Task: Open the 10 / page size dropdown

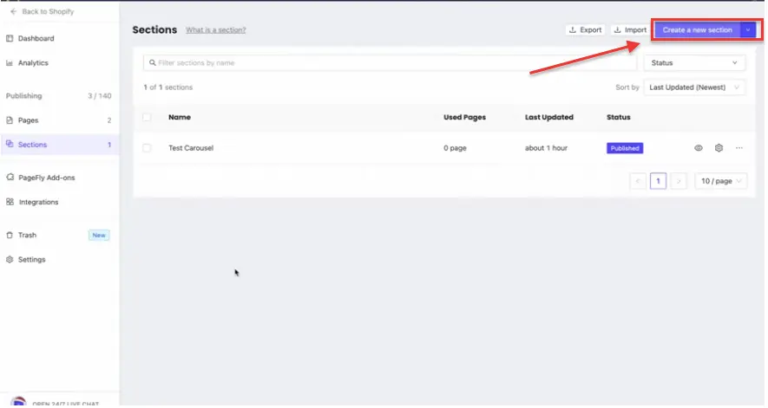Action: click(720, 181)
